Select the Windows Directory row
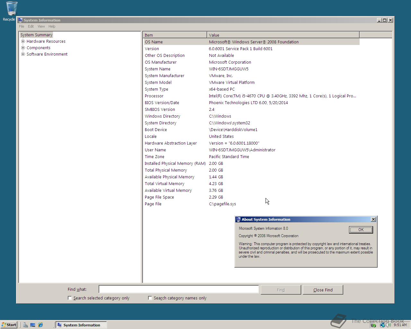This screenshot has height=329, width=411. 251,116
